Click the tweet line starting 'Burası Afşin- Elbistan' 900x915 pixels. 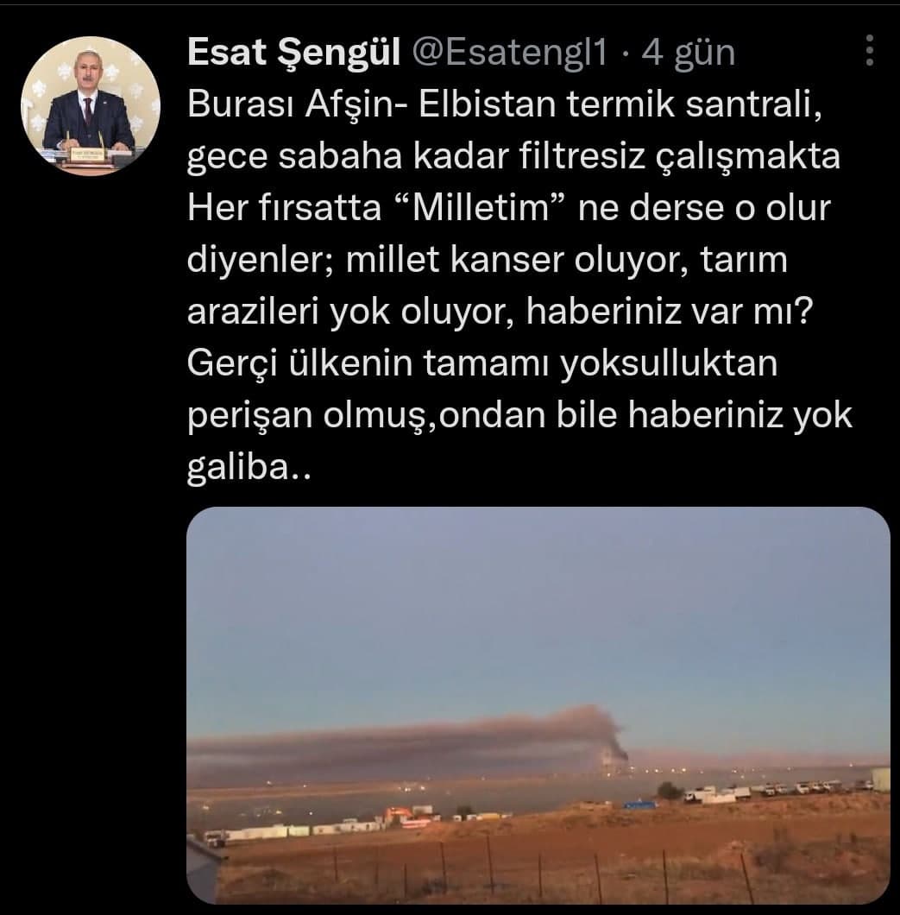(505, 105)
